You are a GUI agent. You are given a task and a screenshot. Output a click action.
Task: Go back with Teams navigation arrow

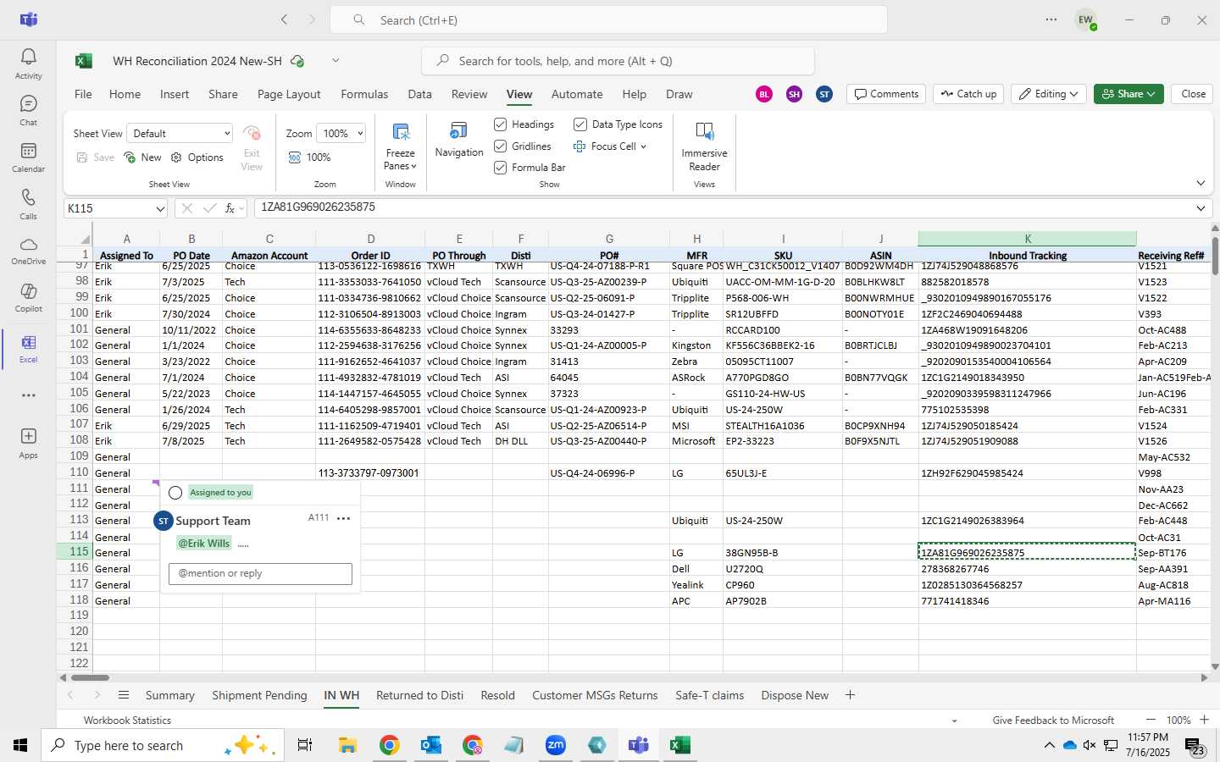[x=285, y=19]
